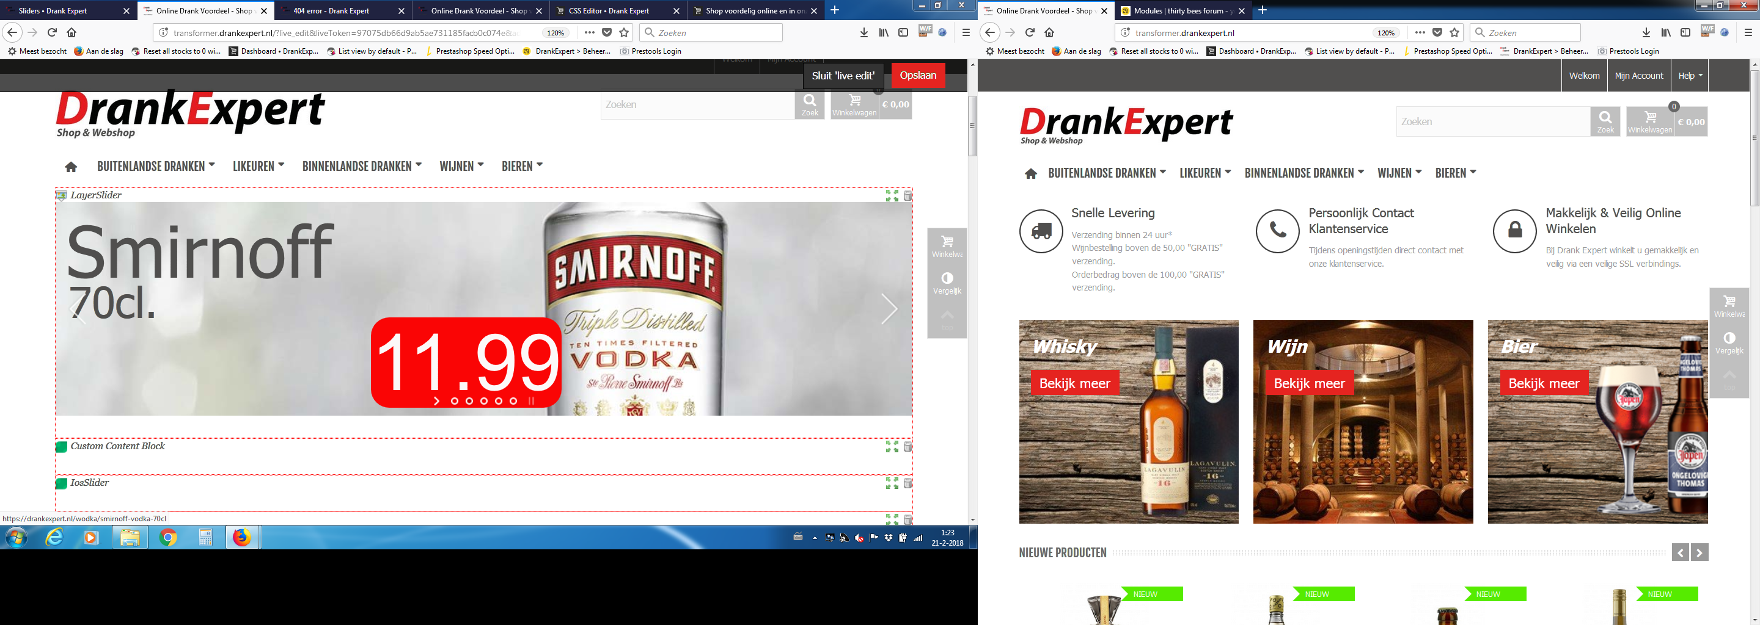This screenshot has width=1760, height=625.
Task: Click the LayerSlider block's green move arrows icon
Action: 892,196
